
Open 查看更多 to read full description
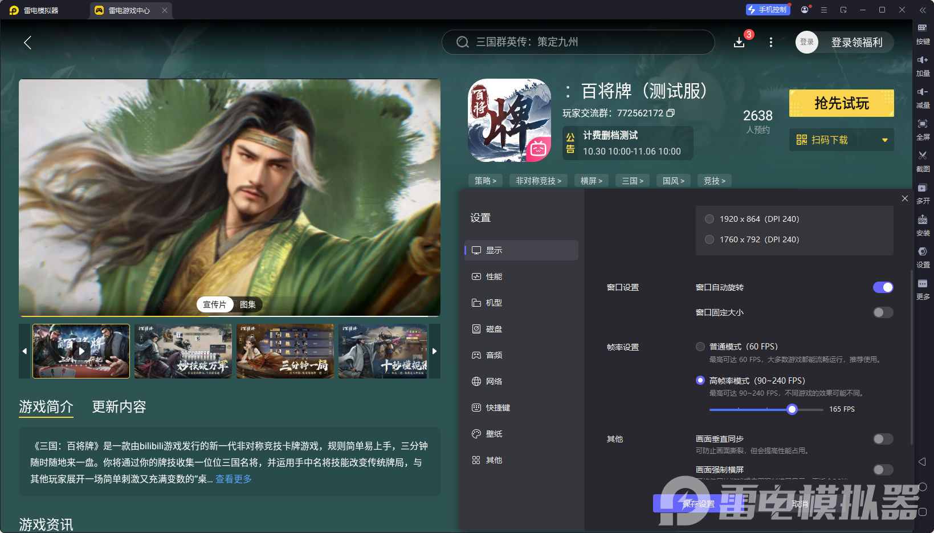click(233, 479)
